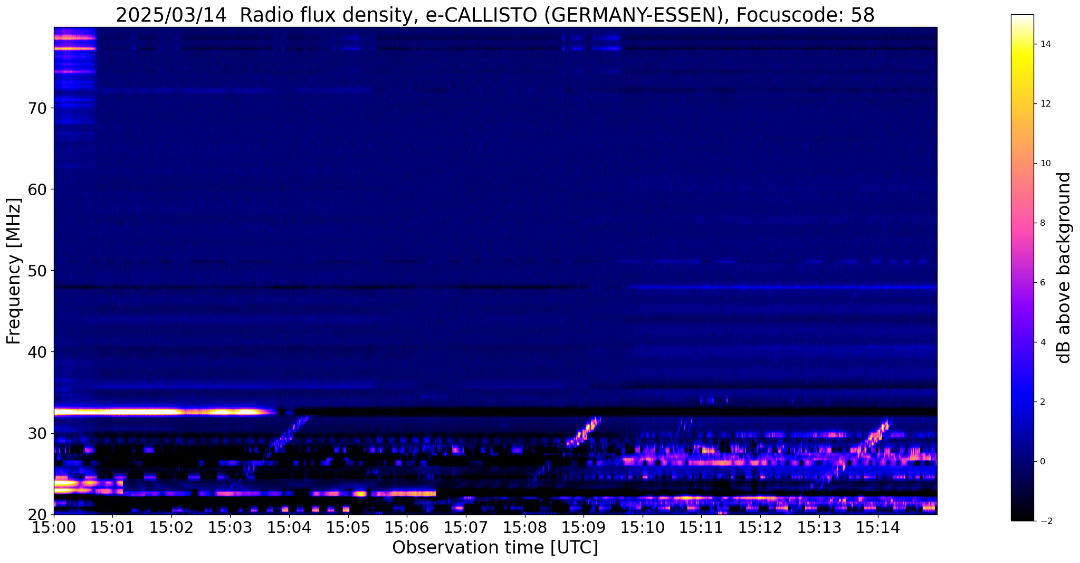Click the bright 77 MHz line at 15:00
The width and height of the screenshot is (1080, 563).
click(75, 49)
